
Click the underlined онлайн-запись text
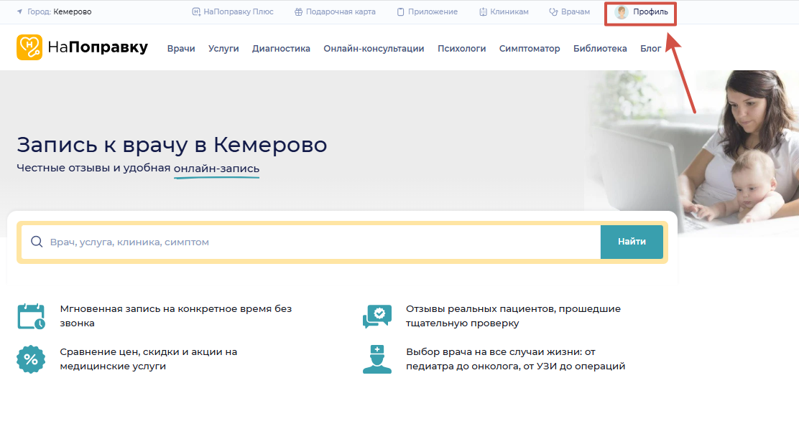click(x=216, y=169)
